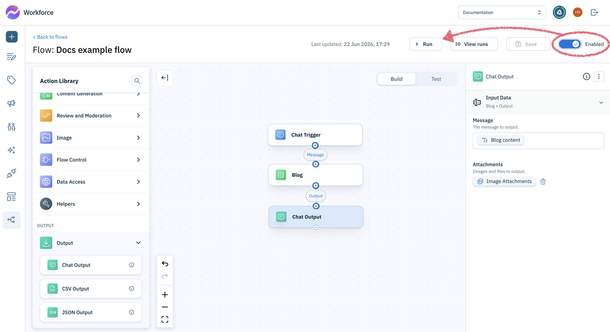Open the people audience sidebar icon
Screen dimensions: 610x332
point(11,127)
